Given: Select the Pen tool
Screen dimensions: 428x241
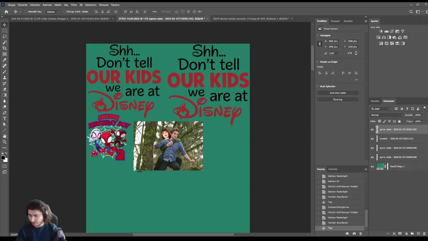Looking at the screenshot, I should coord(5,113).
